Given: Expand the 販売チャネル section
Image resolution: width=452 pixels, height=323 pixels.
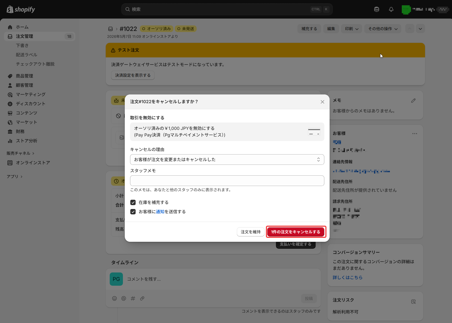Looking at the screenshot, I should click(x=20, y=153).
